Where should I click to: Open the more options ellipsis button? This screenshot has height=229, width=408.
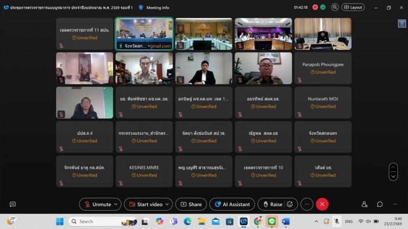point(307,205)
